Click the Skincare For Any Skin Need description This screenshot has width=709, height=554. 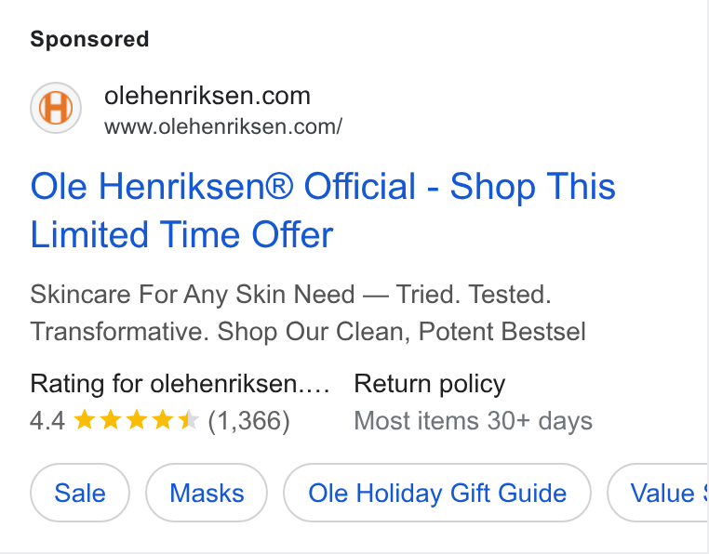(x=308, y=313)
